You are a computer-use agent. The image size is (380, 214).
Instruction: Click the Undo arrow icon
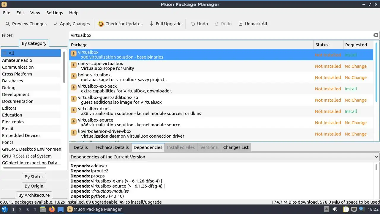193,24
